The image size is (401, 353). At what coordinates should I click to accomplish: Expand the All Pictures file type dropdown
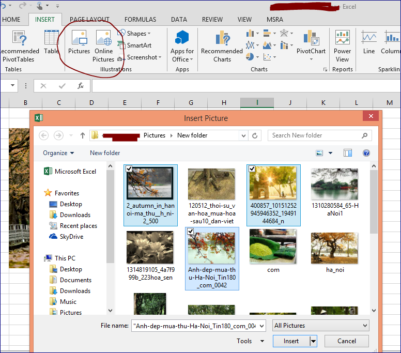tap(321, 326)
